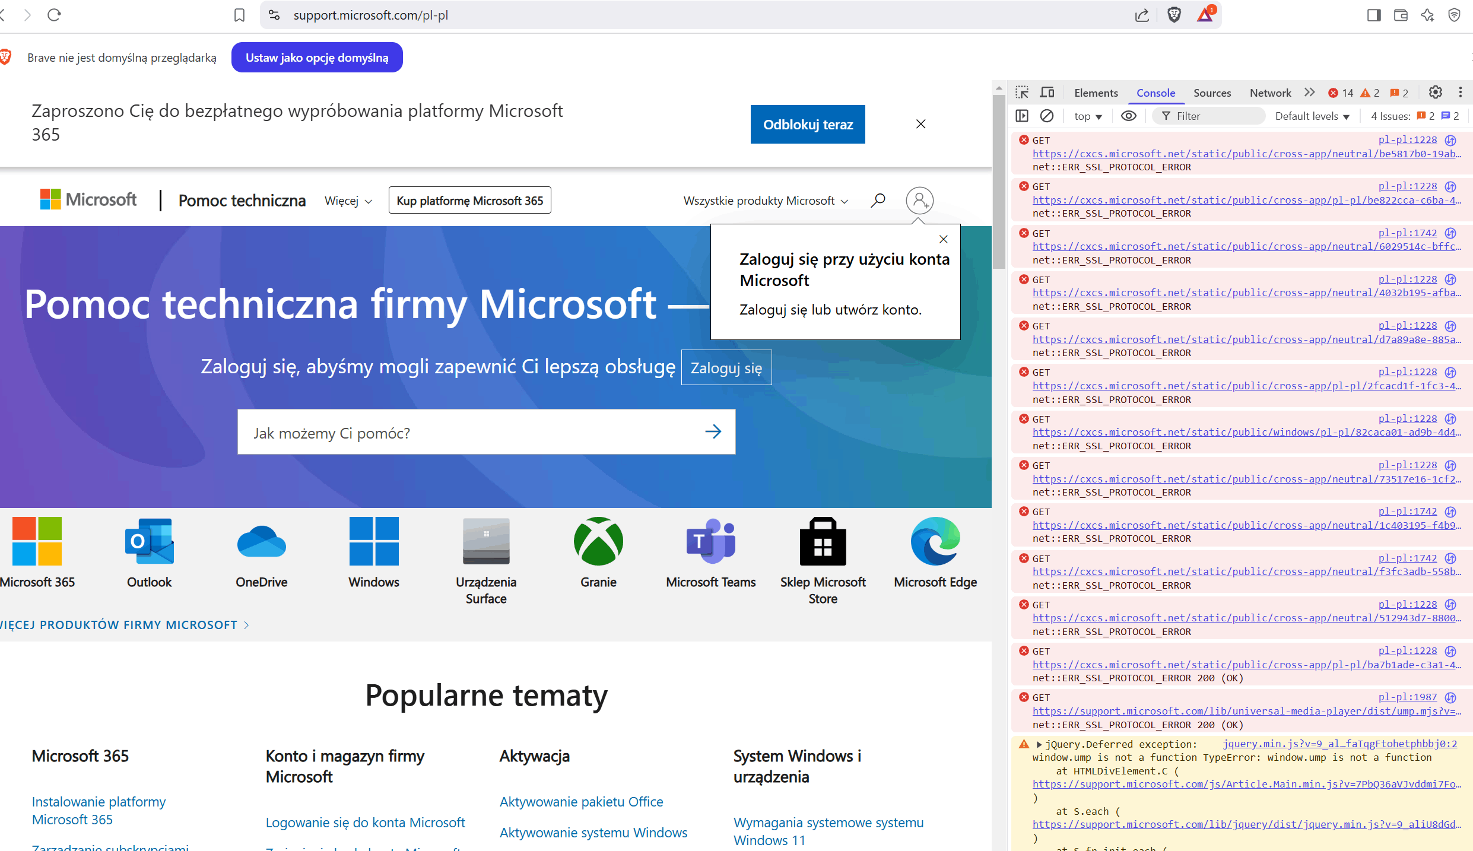
Task: Expand the Więcej navigation dropdown
Action: click(x=348, y=201)
